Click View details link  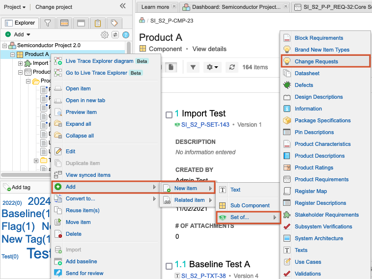[209, 49]
